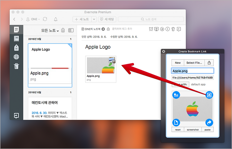Click the share note icon
The width and height of the screenshot is (232, 149).
tap(179, 29)
